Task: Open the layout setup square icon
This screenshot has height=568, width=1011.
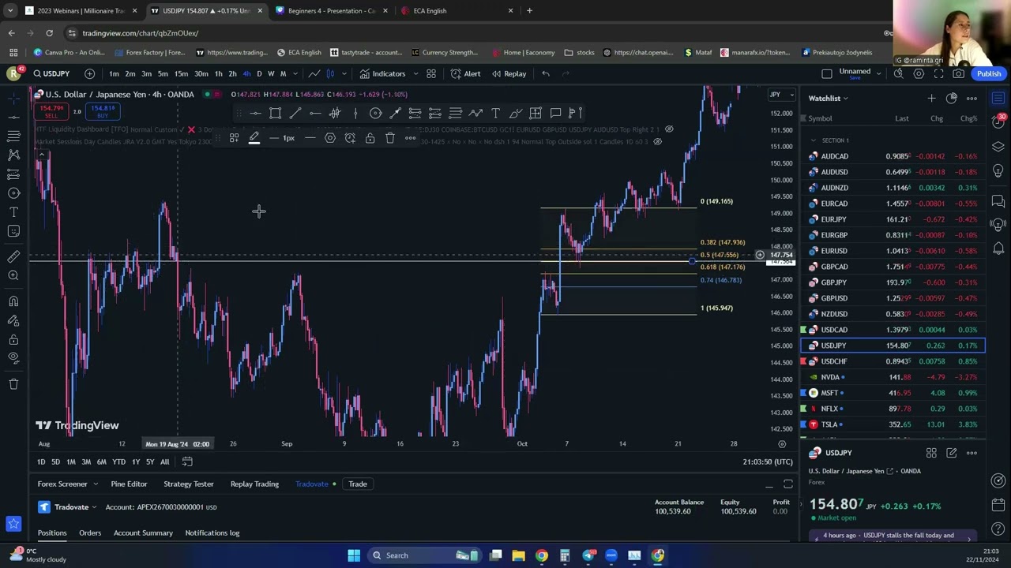Action: tap(827, 73)
